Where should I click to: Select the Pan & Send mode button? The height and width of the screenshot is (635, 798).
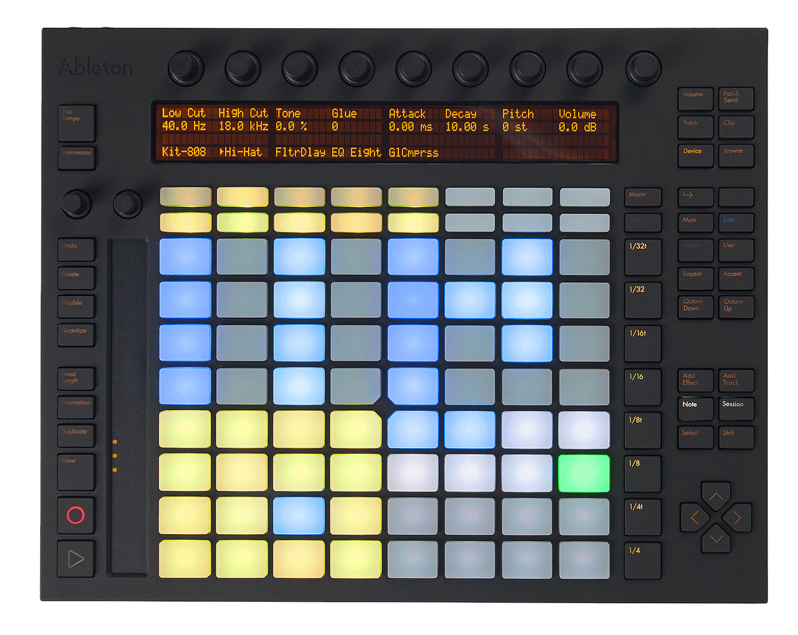coord(736,99)
